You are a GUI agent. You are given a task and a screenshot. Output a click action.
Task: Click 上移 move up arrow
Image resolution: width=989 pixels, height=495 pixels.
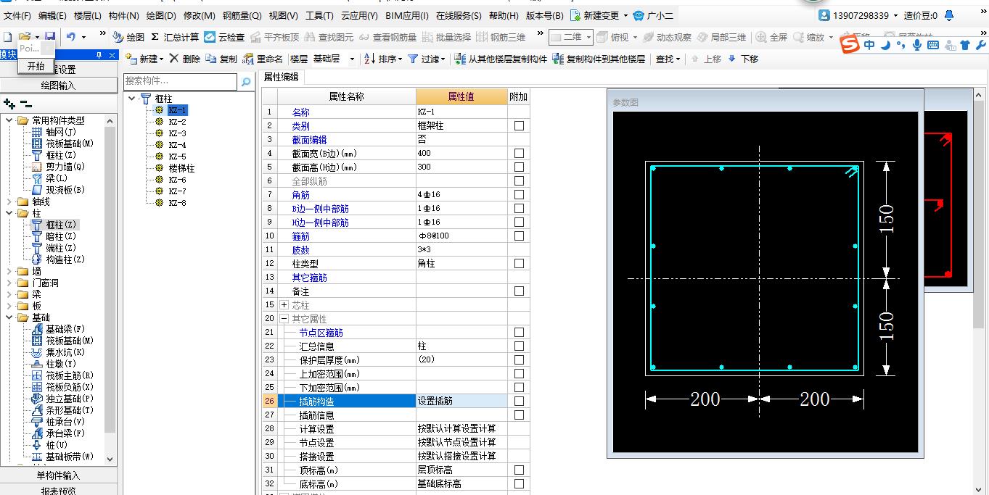click(x=705, y=59)
